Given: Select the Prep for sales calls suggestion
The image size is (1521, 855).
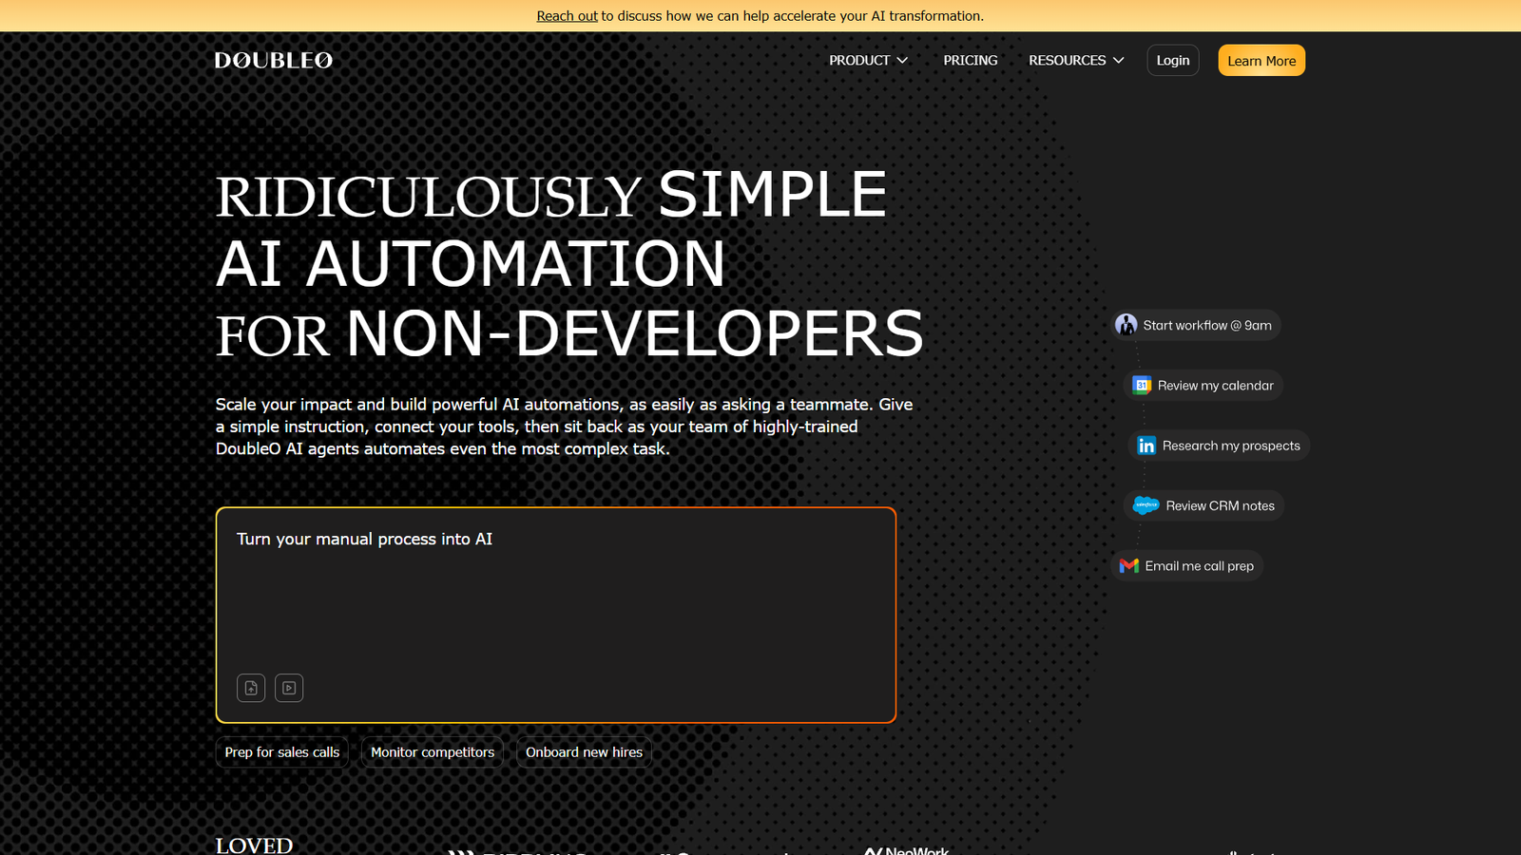Looking at the screenshot, I should point(282,752).
